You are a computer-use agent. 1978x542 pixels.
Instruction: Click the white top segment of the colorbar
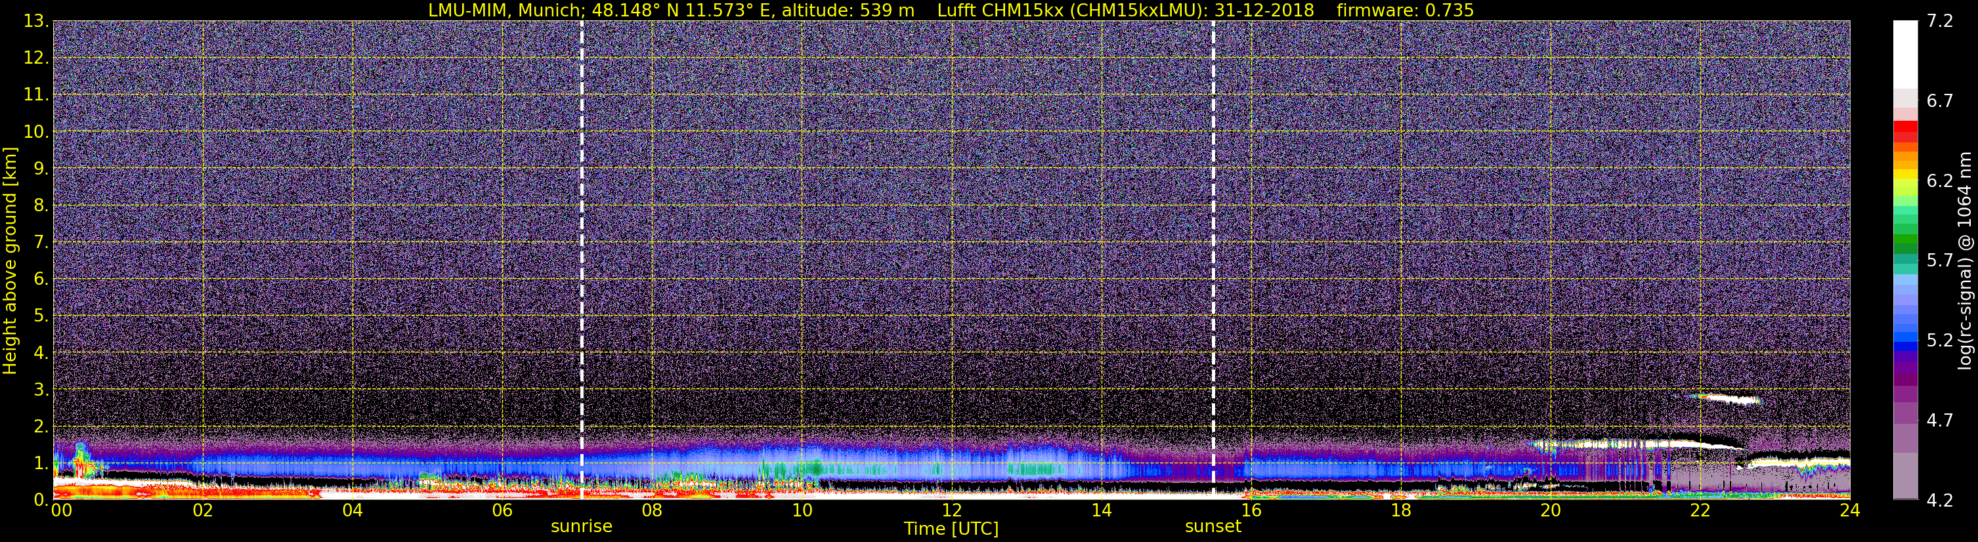tap(1905, 54)
